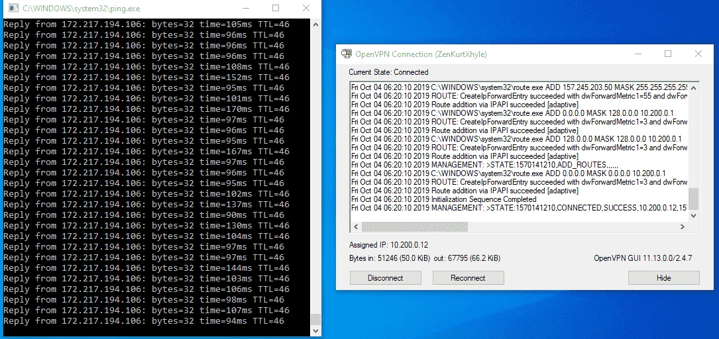
Task: Click the log scroll-up arrow in OpenVPN
Action: 693,87
